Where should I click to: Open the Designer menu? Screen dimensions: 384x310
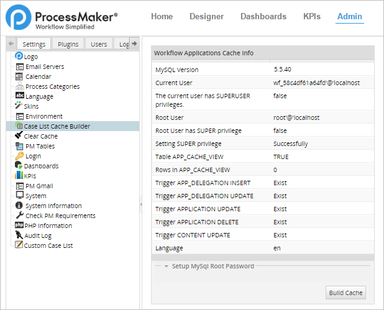tap(207, 17)
